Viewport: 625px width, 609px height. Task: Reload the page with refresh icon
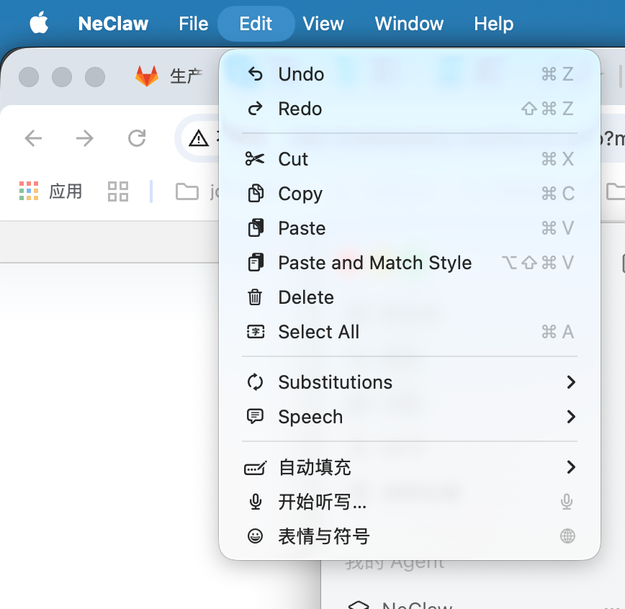point(137,138)
